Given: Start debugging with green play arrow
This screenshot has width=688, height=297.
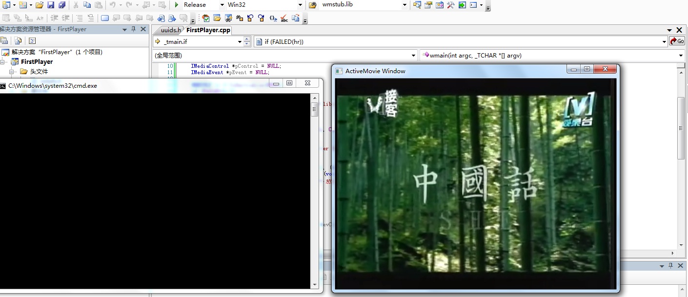Looking at the screenshot, I should tap(177, 5).
